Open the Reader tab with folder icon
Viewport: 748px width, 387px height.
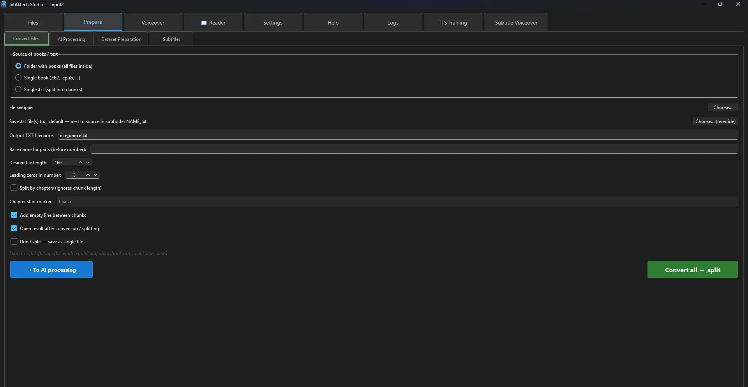coord(213,22)
